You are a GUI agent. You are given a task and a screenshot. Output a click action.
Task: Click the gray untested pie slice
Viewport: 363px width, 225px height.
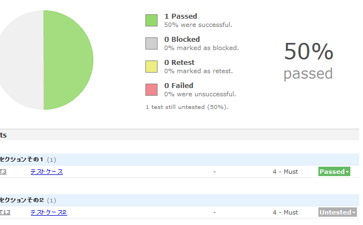pos(22,59)
